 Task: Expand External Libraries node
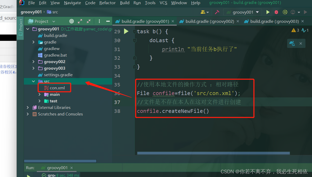(x=28, y=107)
